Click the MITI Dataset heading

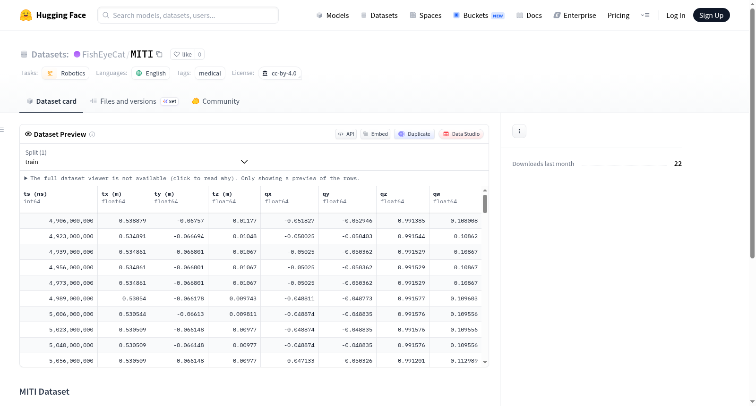[x=44, y=392]
